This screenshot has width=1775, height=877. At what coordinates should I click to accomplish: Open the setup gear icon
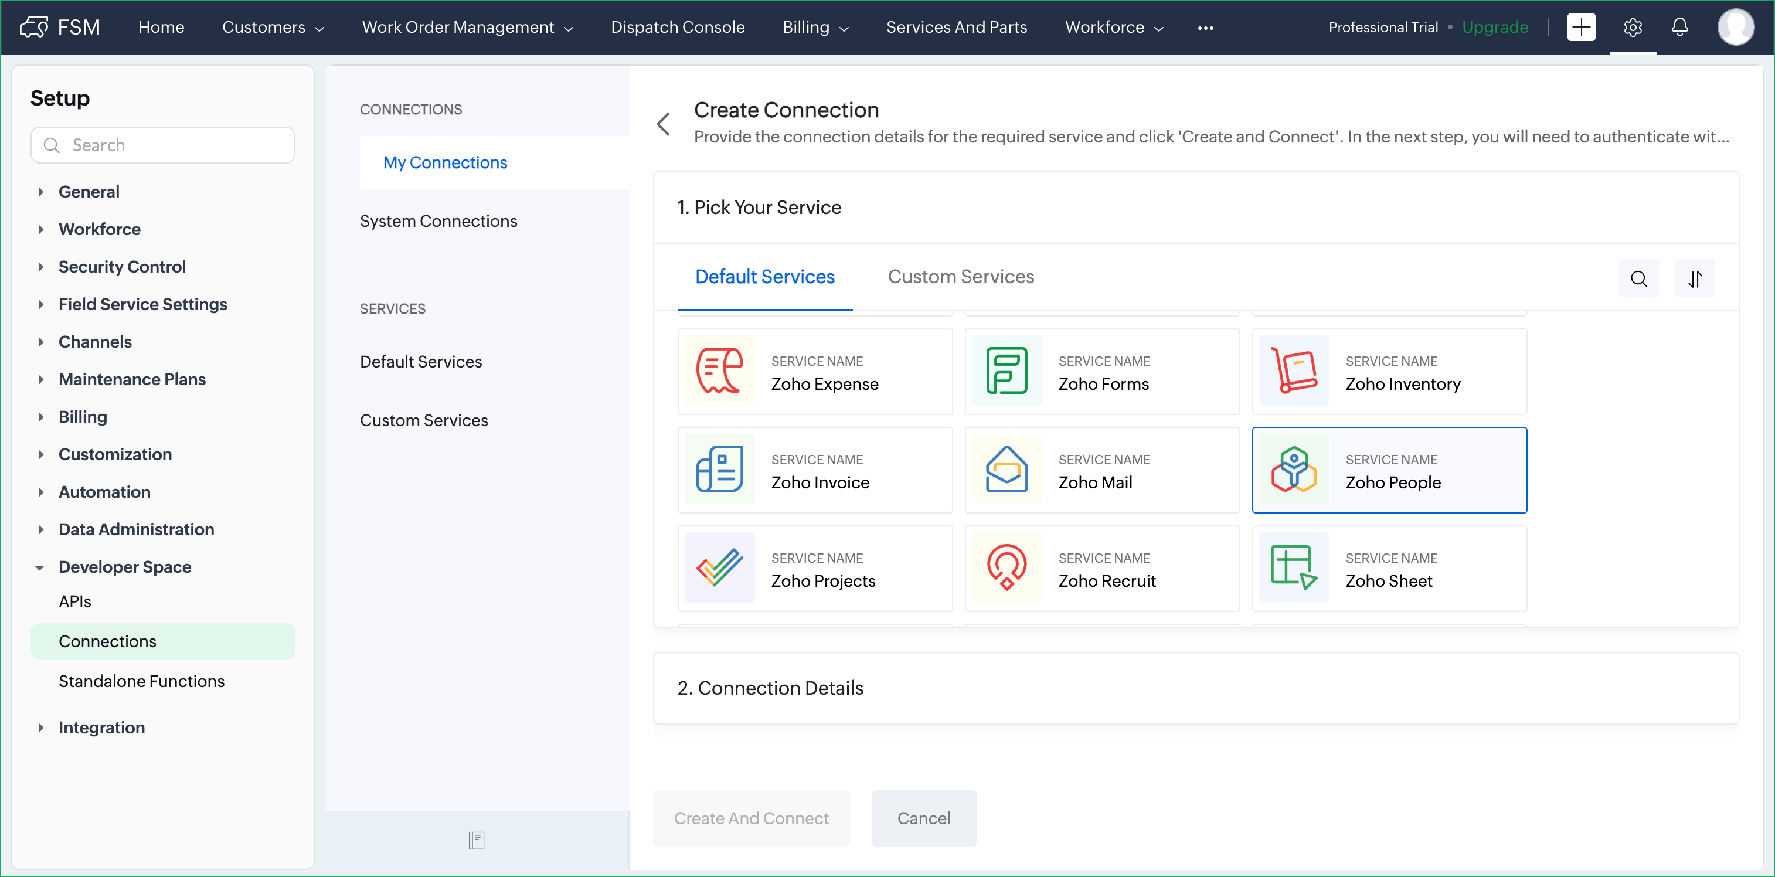[x=1632, y=27]
